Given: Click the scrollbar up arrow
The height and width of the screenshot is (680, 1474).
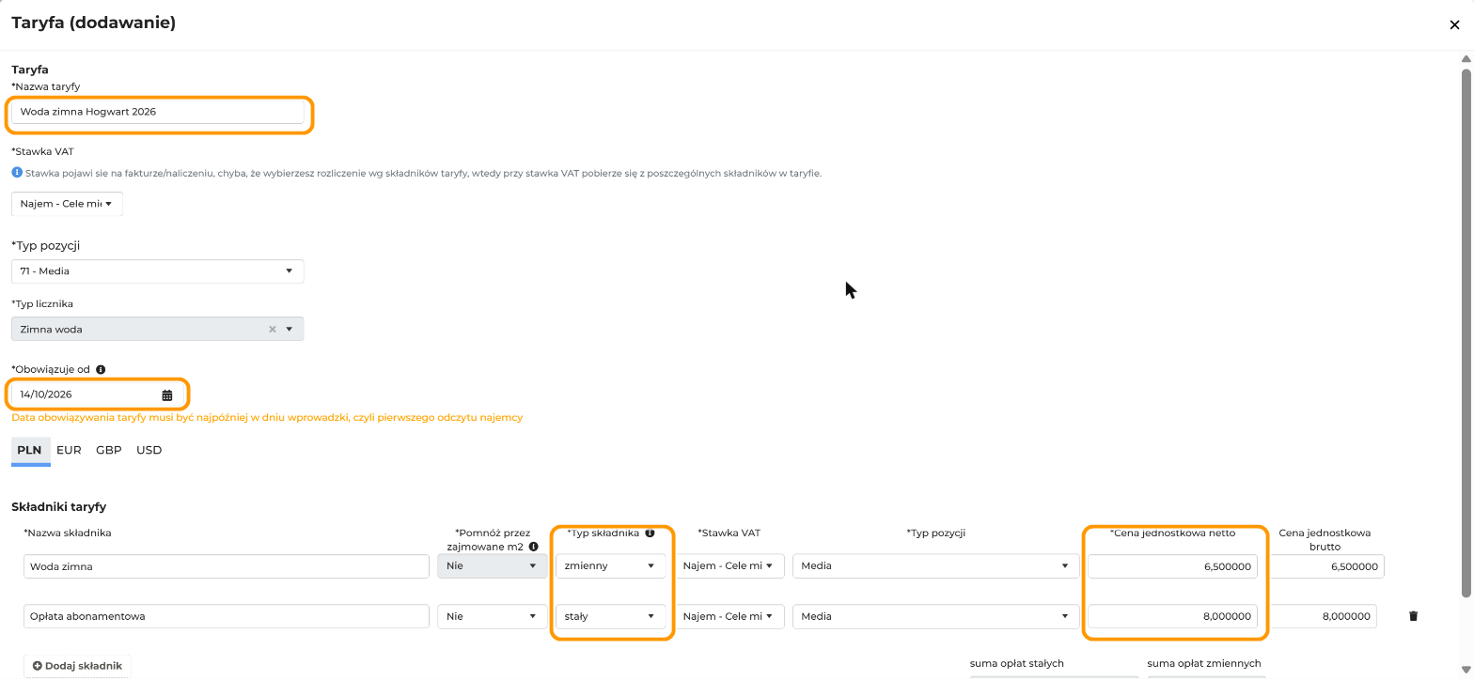Looking at the screenshot, I should (x=1466, y=57).
